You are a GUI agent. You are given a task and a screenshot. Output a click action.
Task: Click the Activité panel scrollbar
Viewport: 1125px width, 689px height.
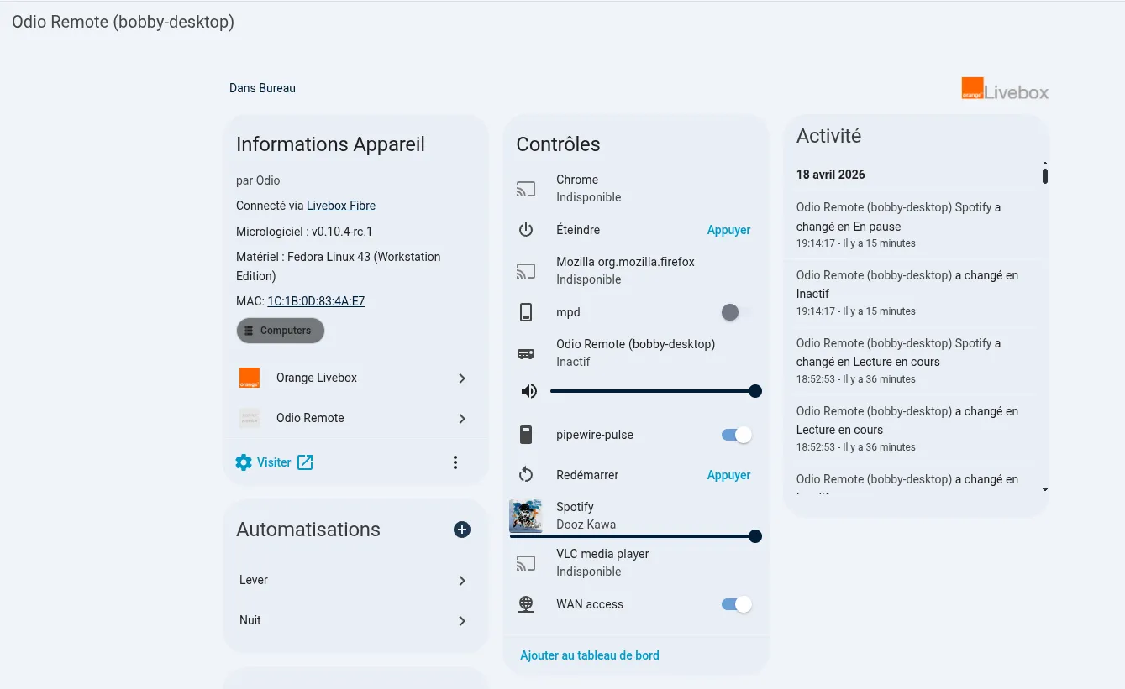click(1045, 175)
